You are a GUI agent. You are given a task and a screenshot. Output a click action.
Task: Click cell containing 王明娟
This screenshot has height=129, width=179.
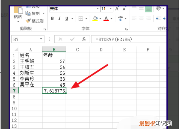point(31,61)
